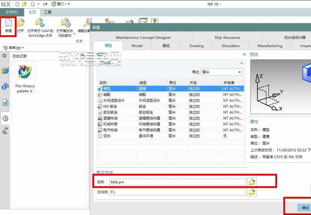Click the help question mark ribbon icon

point(154,20)
